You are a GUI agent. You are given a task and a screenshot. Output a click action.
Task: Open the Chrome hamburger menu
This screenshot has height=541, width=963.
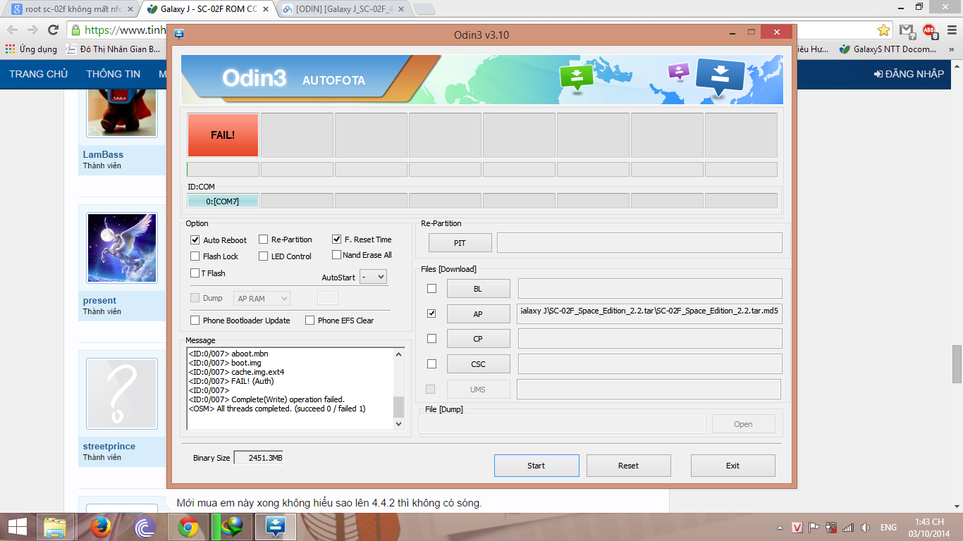951,30
